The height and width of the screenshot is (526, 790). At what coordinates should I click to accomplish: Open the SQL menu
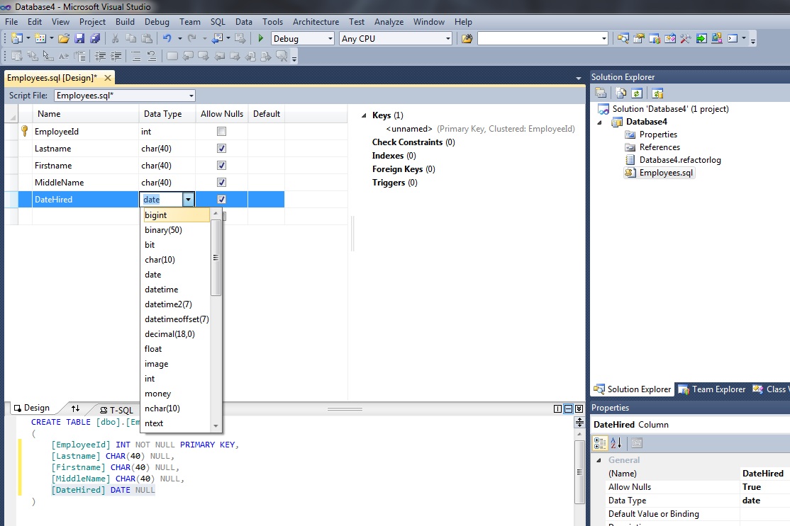[x=218, y=22]
